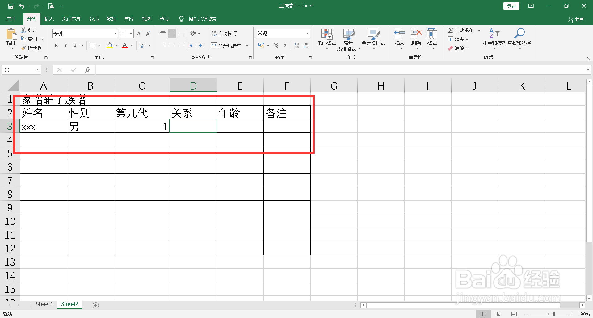
Task: Click the Percent Style (%) icon
Action: pos(276,45)
